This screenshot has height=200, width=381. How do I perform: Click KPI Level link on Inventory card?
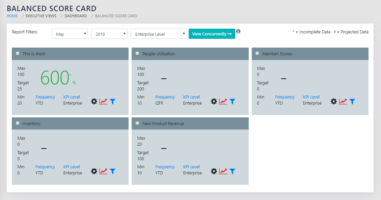[x=72, y=167]
